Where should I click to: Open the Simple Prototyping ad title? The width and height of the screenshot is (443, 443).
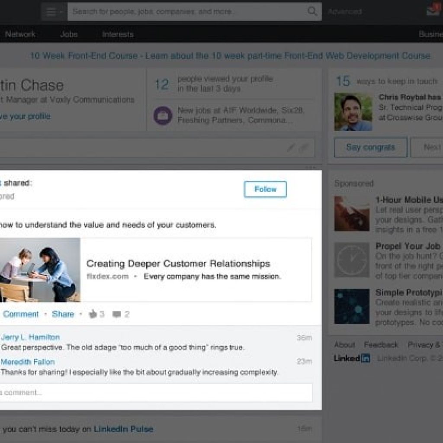409,292
